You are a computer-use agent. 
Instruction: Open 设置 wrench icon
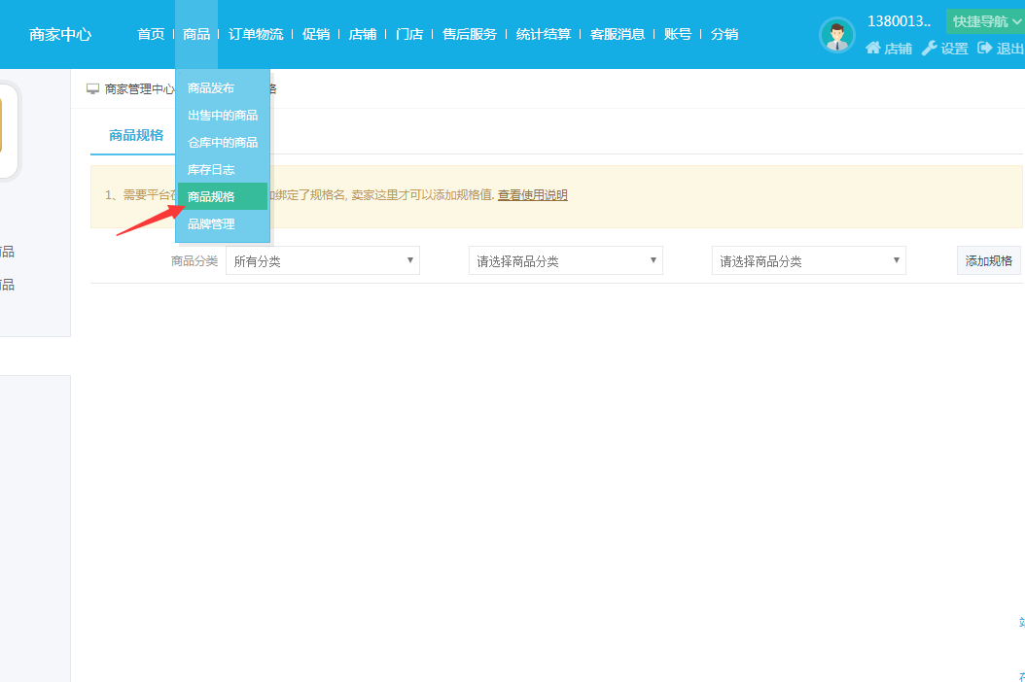point(929,48)
